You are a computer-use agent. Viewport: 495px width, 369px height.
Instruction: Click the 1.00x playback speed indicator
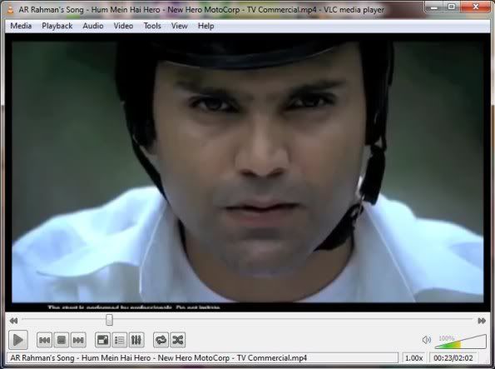point(413,358)
